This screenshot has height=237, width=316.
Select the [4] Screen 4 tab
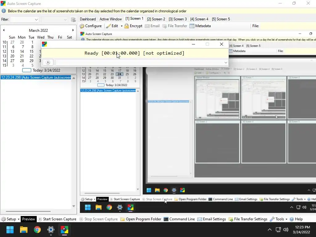click(199, 19)
